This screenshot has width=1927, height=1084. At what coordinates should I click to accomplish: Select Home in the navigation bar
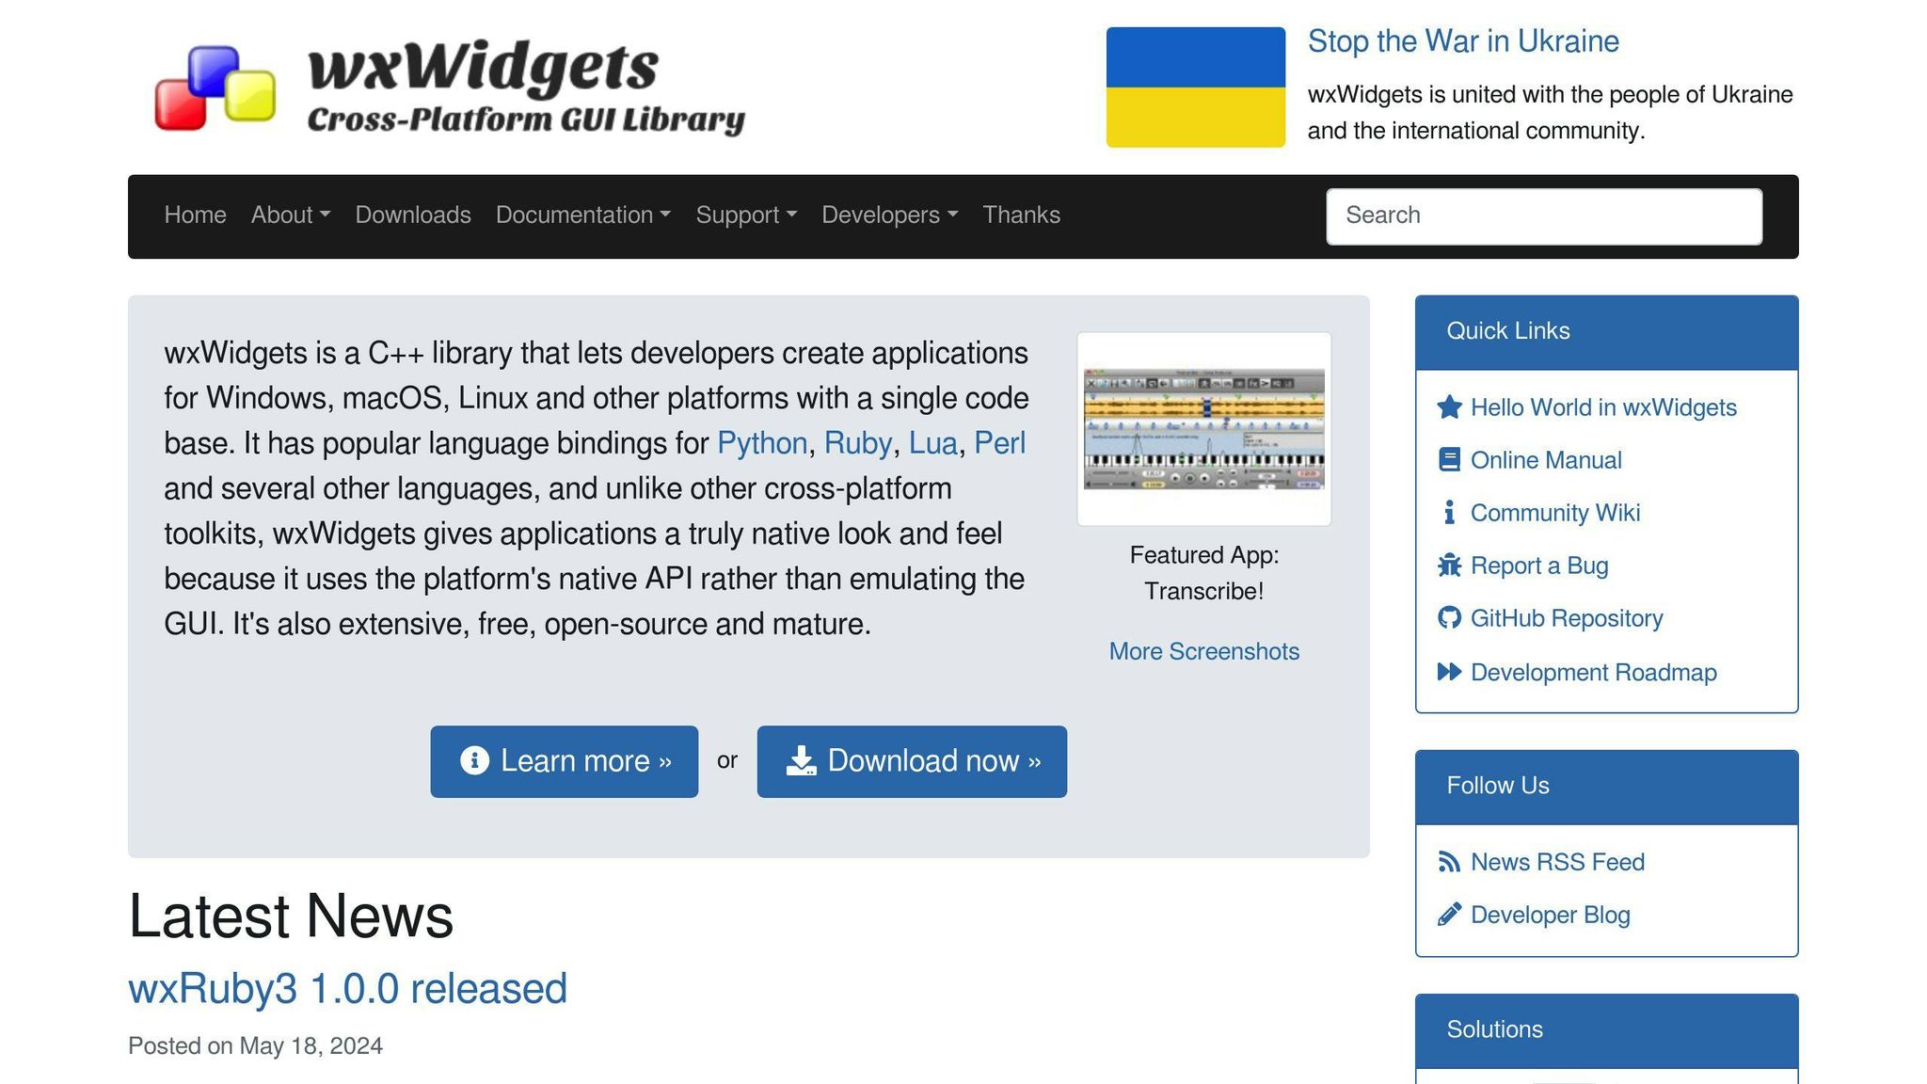pyautogui.click(x=195, y=215)
